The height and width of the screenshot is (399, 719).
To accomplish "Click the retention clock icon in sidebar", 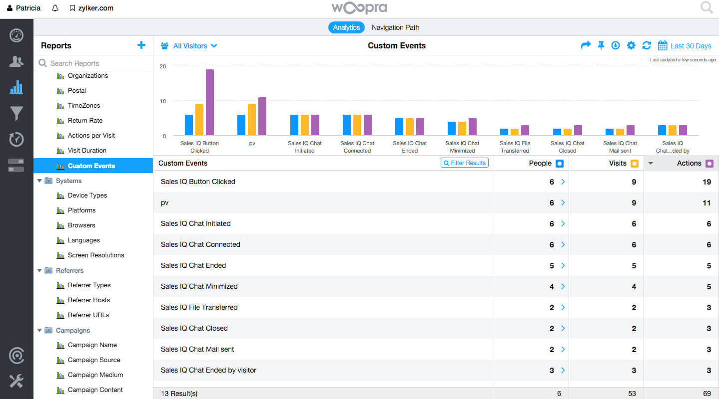I will (x=16, y=139).
